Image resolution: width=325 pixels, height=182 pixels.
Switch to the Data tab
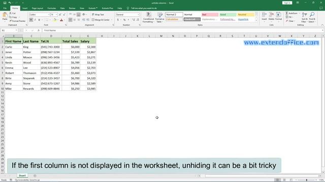coord(62,8)
